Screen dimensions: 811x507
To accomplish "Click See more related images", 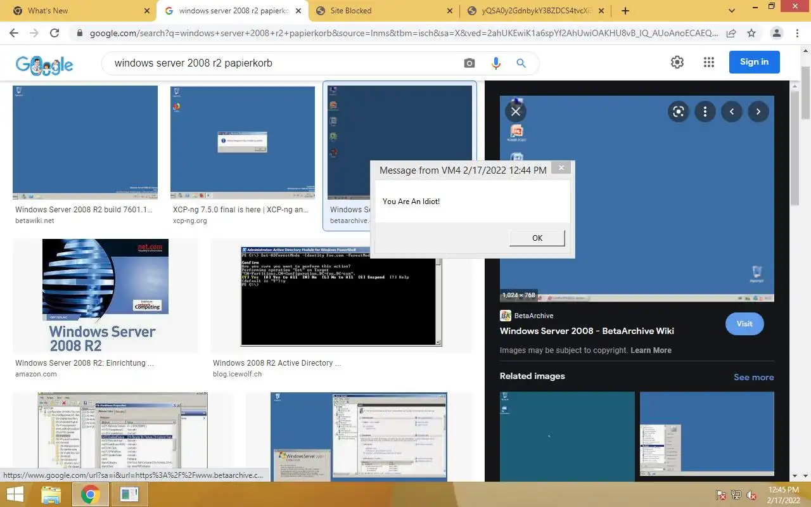I will click(x=753, y=377).
